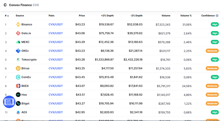Click the Tokocrypto exchange logo
Image resolution: width=220 pixels, height=121 pixels.
(x=18, y=59)
